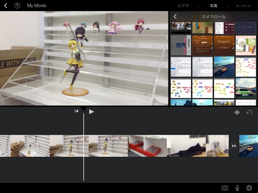This screenshot has height=193, width=258.
Task: Pick the pink poster photo
Action: click(x=246, y=45)
